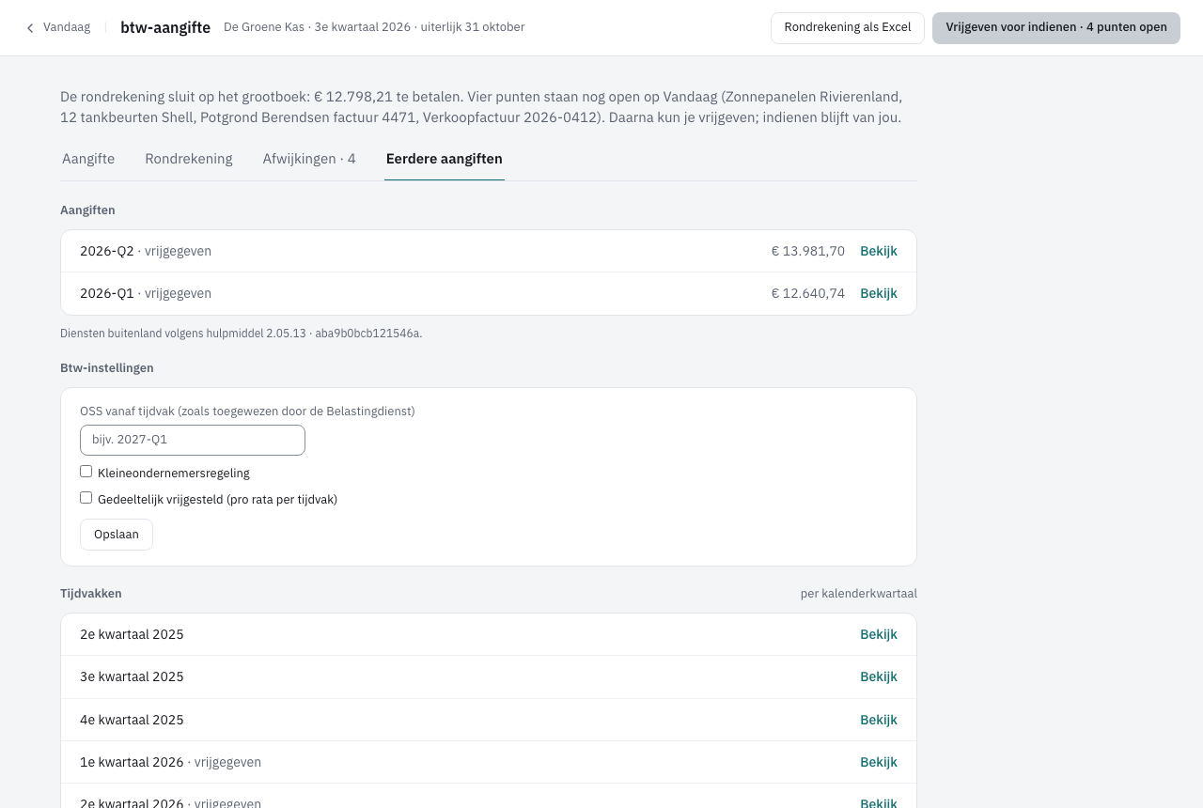Open Bekijk for 3e kwartaal 2025
The width and height of the screenshot is (1203, 808).
pyautogui.click(x=879, y=676)
